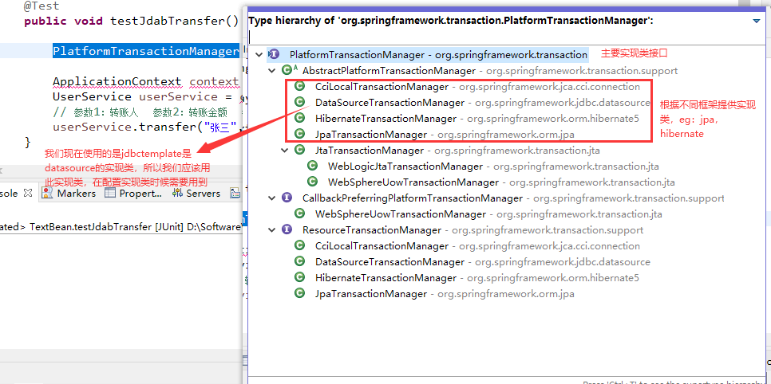Screen dimensions: 771x384
Task: Click the CallbackPreferringPlatformTransactionManager interface icon
Action: 287,198
